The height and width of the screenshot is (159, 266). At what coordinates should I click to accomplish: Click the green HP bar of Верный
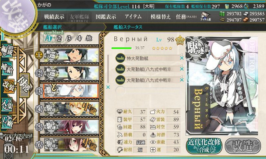tap(122, 48)
